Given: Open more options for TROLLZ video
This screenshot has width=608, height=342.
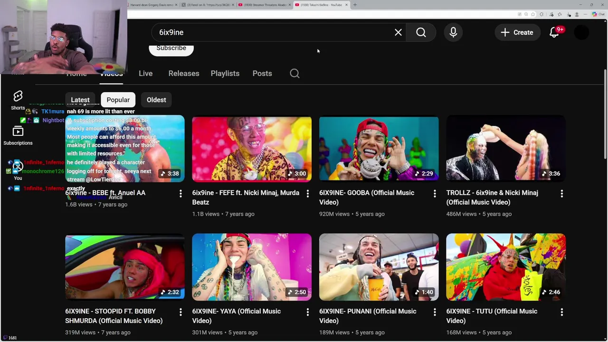Looking at the screenshot, I should click(561, 193).
